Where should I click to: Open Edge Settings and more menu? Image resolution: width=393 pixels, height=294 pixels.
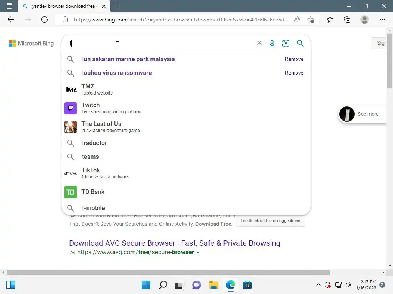click(382, 20)
